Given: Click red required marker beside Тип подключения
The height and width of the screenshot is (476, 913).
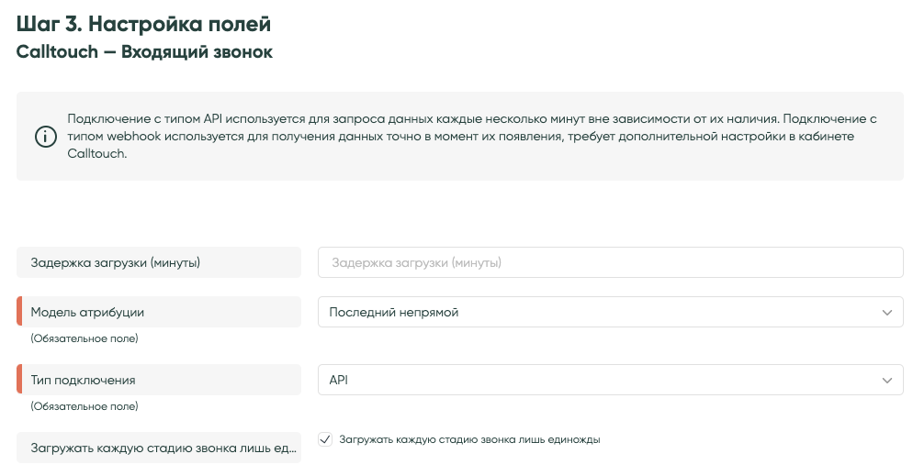Looking at the screenshot, I should [19, 380].
